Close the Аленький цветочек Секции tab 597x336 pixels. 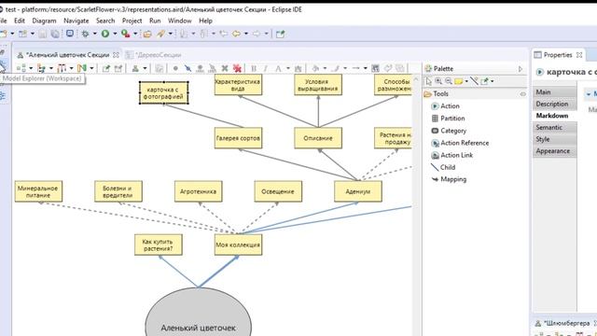click(116, 55)
